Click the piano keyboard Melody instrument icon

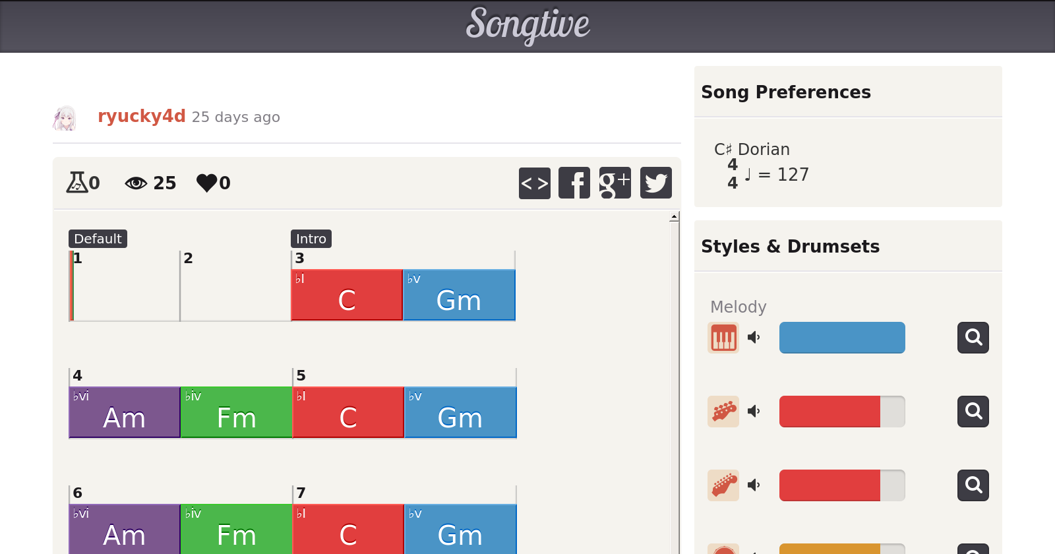tap(723, 338)
